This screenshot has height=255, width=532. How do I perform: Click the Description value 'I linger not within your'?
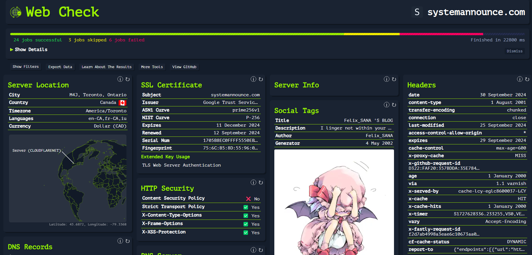click(x=356, y=128)
